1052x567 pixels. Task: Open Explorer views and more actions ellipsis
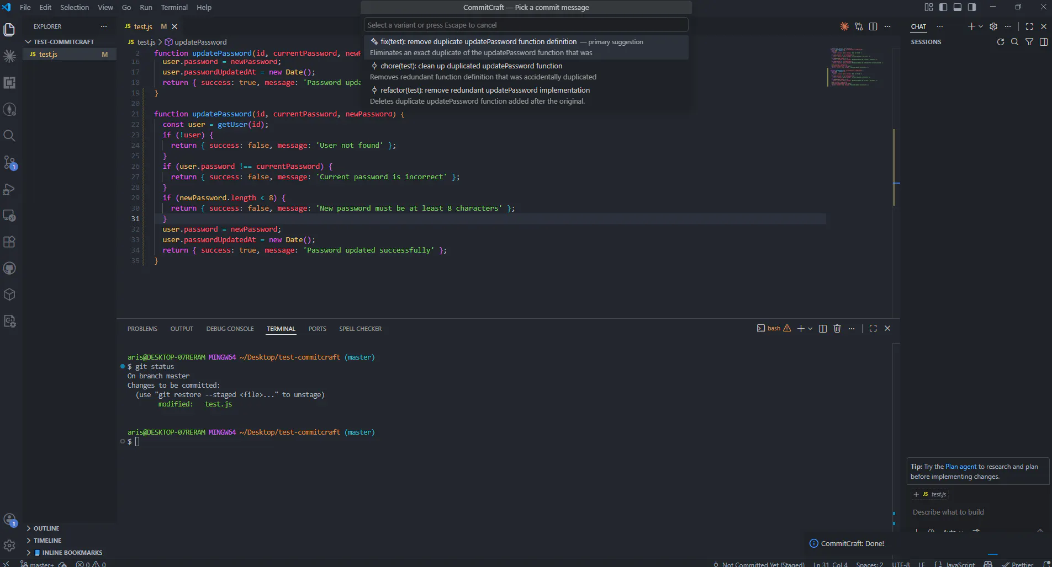point(104,26)
